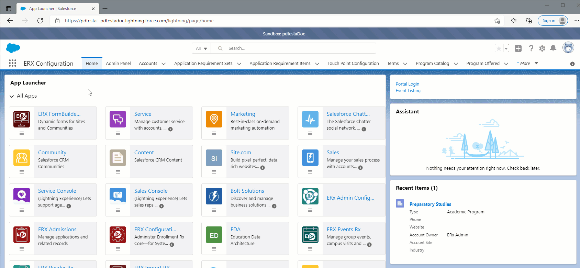Open the Community app icon

22,158
